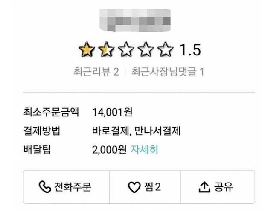The height and width of the screenshot is (212, 262).
Task: Click the fifth empty star
Action: click(x=166, y=49)
